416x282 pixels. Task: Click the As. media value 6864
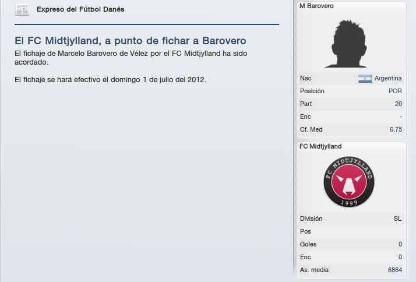[x=395, y=270]
